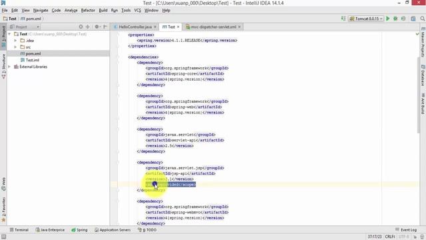426x240 pixels.
Task: Hide the Project panel icon
Action: [x=105, y=27]
